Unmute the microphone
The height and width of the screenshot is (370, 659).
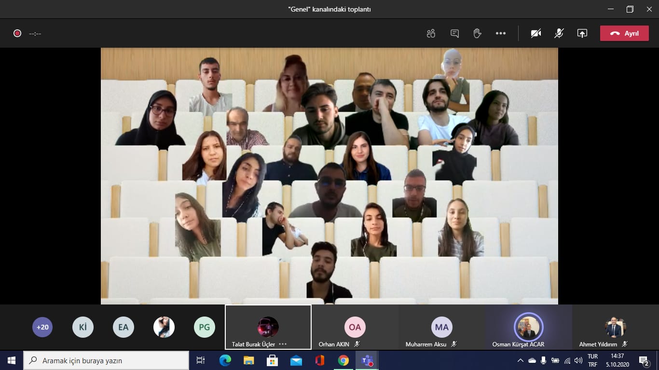(x=559, y=33)
